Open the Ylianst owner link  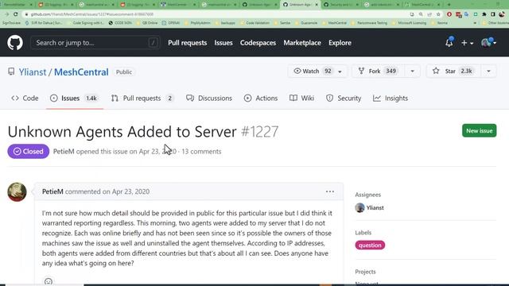coord(33,72)
